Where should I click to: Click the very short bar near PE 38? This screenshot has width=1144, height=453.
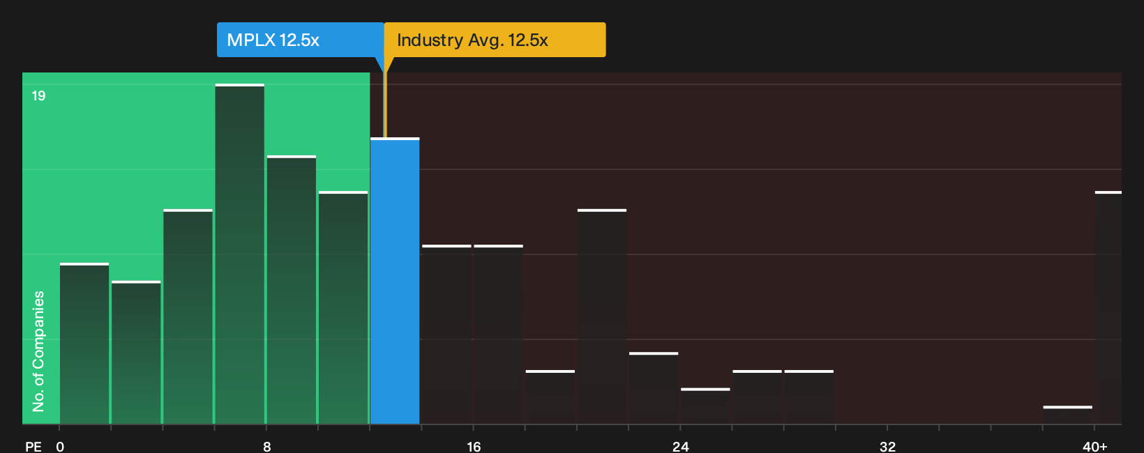(1068, 415)
